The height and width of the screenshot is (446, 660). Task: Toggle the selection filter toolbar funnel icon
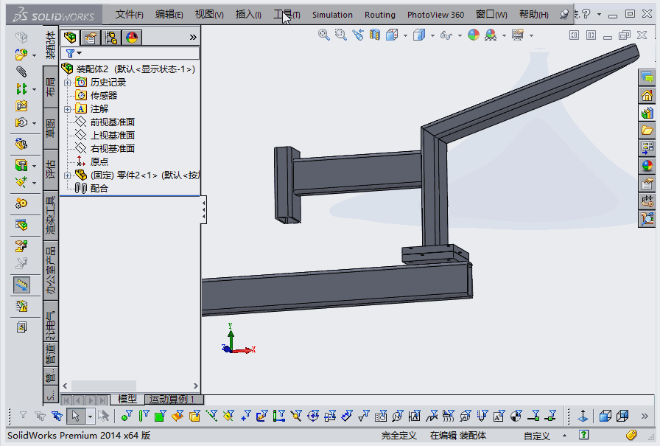pos(23,416)
